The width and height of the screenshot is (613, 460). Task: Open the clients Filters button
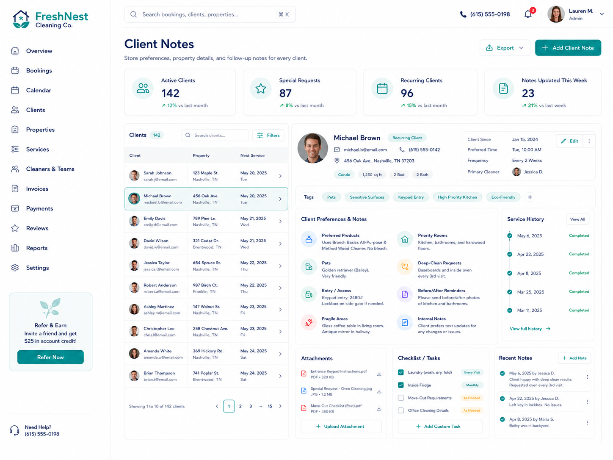[268, 135]
